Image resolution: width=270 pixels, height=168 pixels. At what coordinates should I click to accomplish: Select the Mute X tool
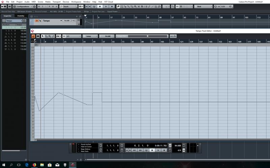pyautogui.click(x=139, y=6)
